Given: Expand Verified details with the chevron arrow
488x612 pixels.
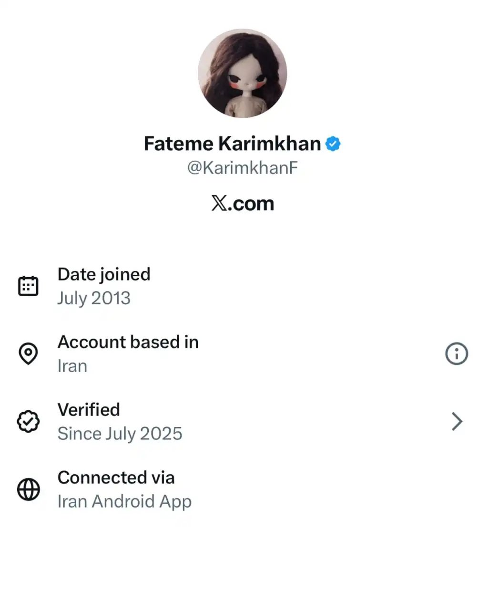Looking at the screenshot, I should point(457,422).
